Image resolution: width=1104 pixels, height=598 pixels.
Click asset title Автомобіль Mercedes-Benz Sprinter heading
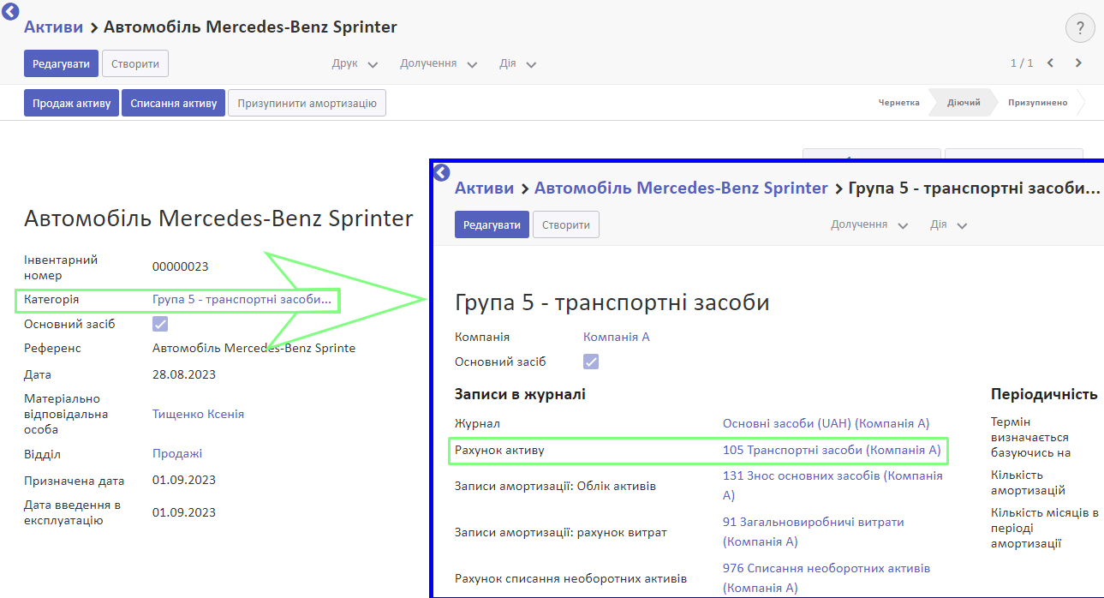tap(218, 218)
